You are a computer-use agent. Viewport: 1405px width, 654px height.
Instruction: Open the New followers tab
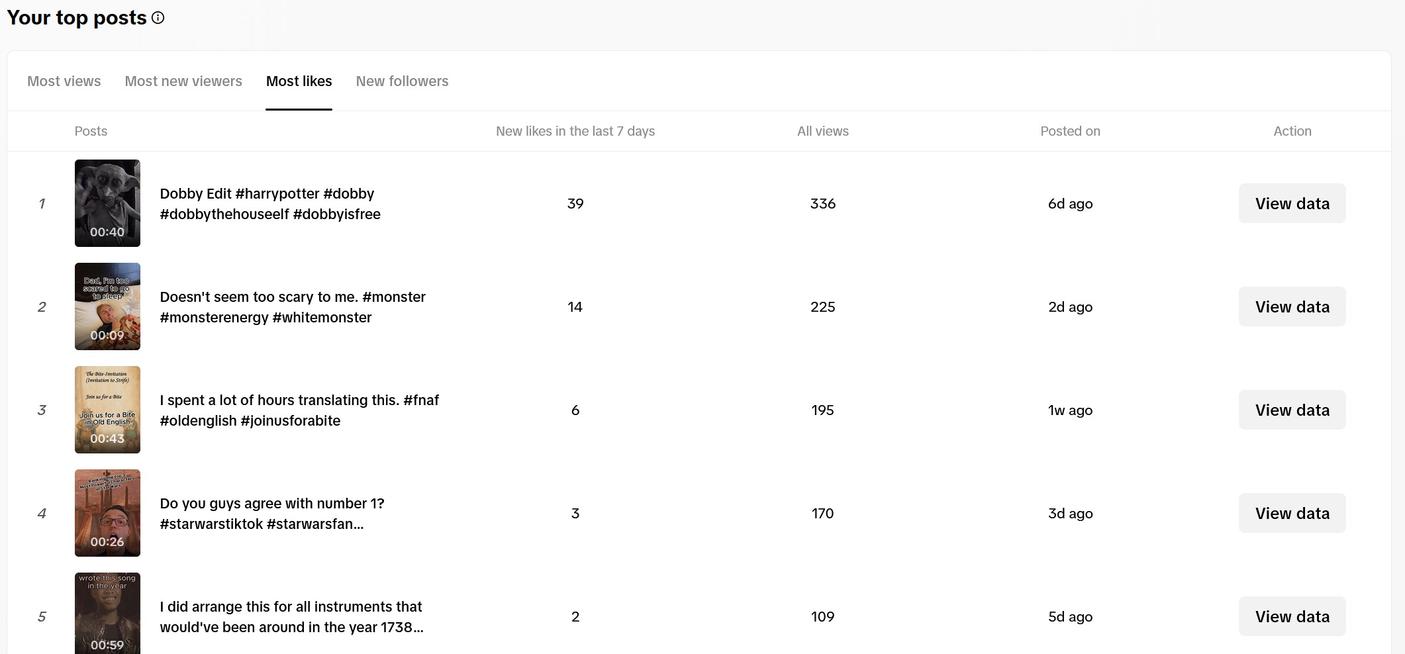pyautogui.click(x=402, y=81)
